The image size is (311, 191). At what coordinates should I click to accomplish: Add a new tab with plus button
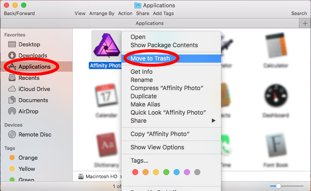pos(305,23)
